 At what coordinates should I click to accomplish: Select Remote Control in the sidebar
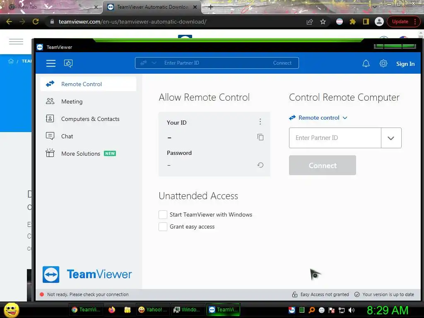coord(88,84)
